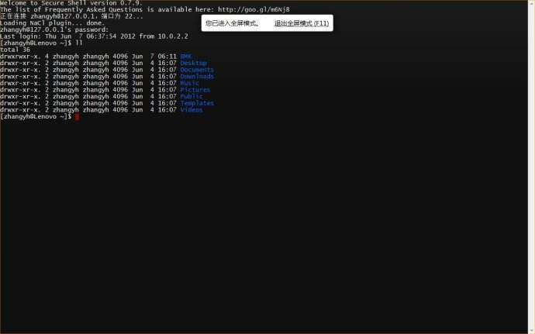Click the http://goo.gl/m6Nj8 FAQ link
Screen dimensions: 535x334
coord(254,9)
